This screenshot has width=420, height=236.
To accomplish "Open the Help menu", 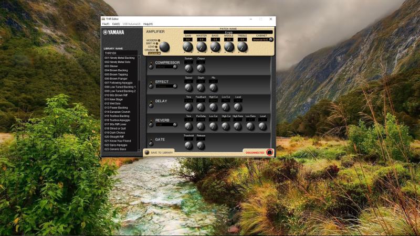I will click(148, 24).
